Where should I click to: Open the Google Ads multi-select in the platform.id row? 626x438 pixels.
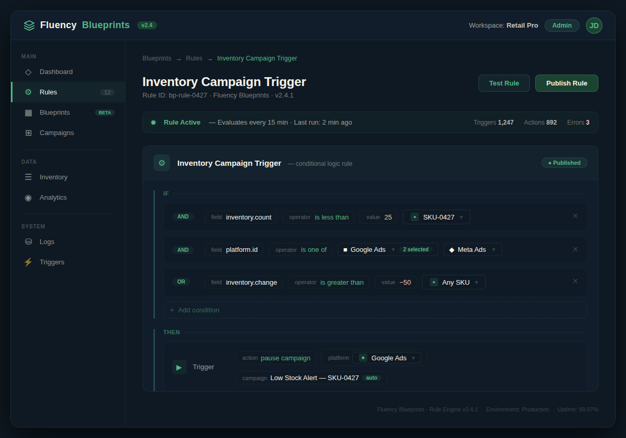pyautogui.click(x=388, y=250)
